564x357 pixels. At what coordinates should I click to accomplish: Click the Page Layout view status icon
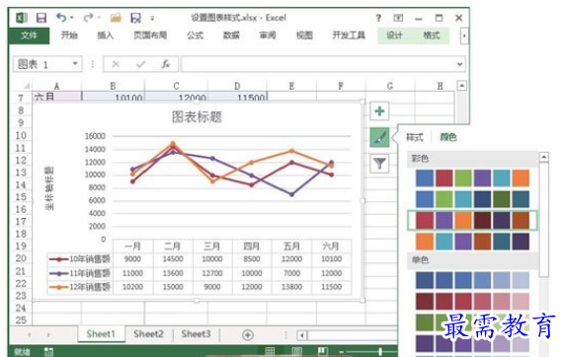296,351
